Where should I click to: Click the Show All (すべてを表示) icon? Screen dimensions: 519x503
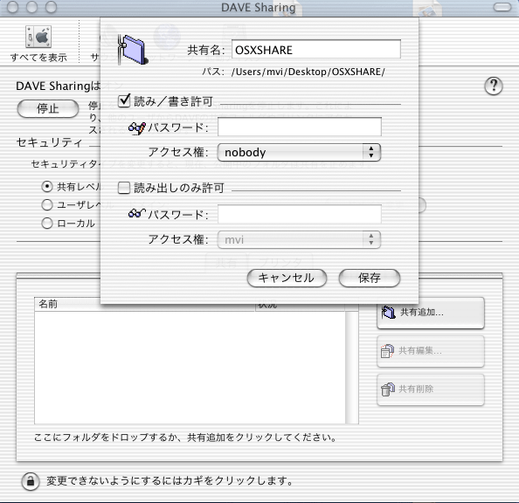pyautogui.click(x=38, y=36)
